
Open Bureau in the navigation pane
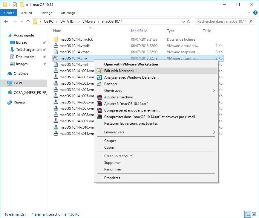[22, 42]
